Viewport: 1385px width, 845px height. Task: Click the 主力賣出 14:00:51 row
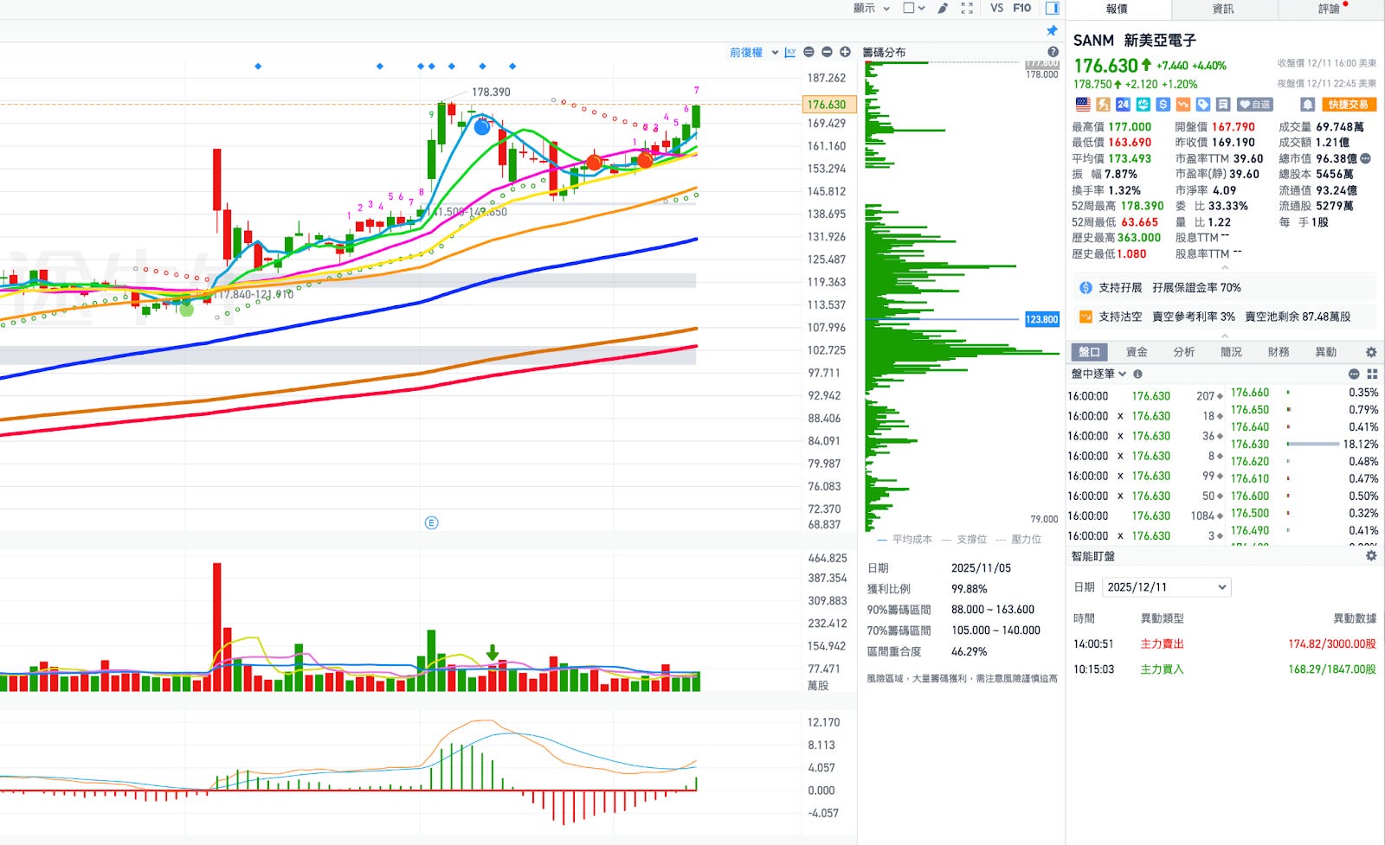1224,643
